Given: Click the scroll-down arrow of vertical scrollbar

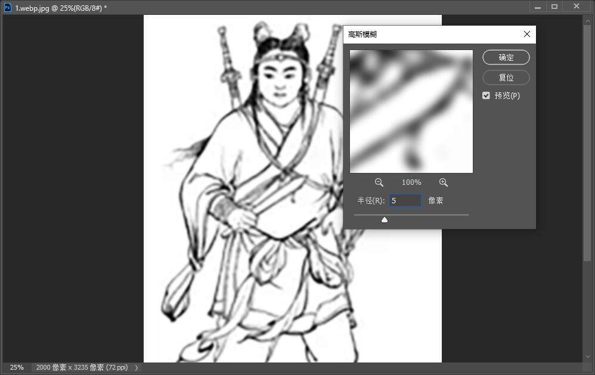Looking at the screenshot, I should [587, 357].
